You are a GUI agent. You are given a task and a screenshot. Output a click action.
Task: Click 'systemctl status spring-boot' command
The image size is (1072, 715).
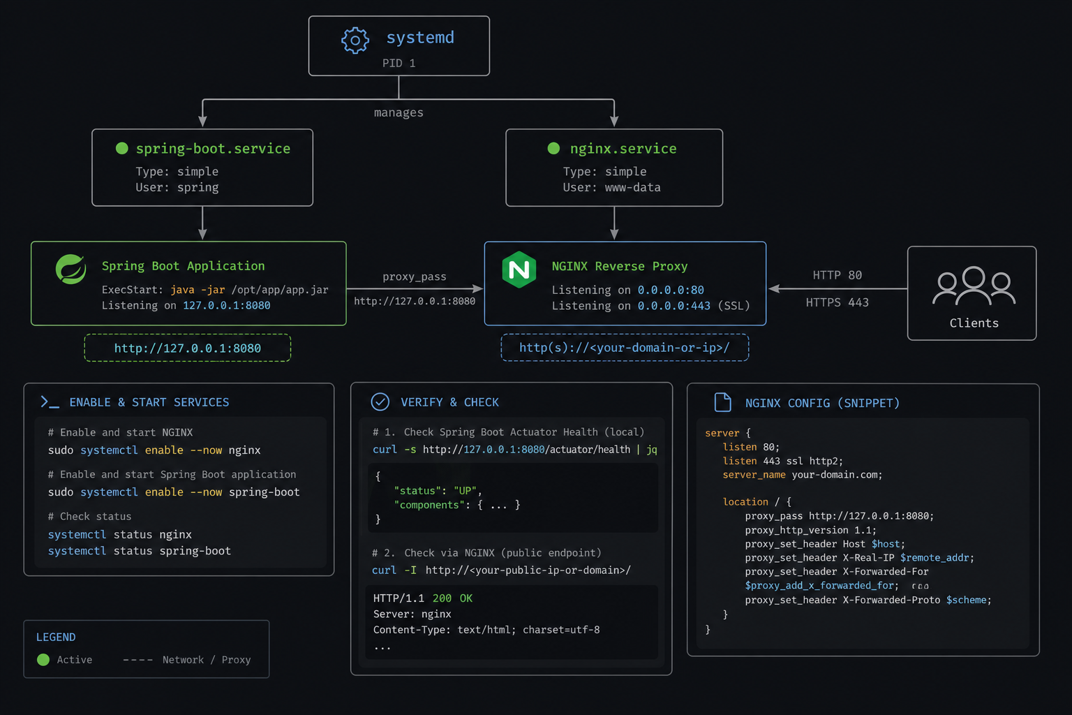point(140,551)
